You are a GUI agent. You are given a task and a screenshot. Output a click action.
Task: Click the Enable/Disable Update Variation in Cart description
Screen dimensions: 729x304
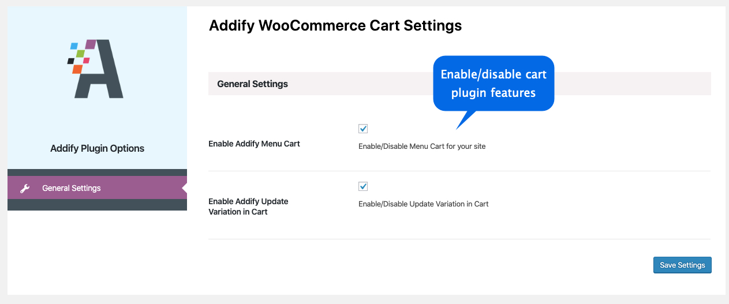[423, 204]
